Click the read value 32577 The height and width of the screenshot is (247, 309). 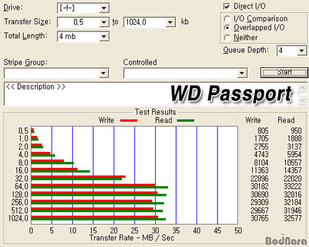[293, 218]
